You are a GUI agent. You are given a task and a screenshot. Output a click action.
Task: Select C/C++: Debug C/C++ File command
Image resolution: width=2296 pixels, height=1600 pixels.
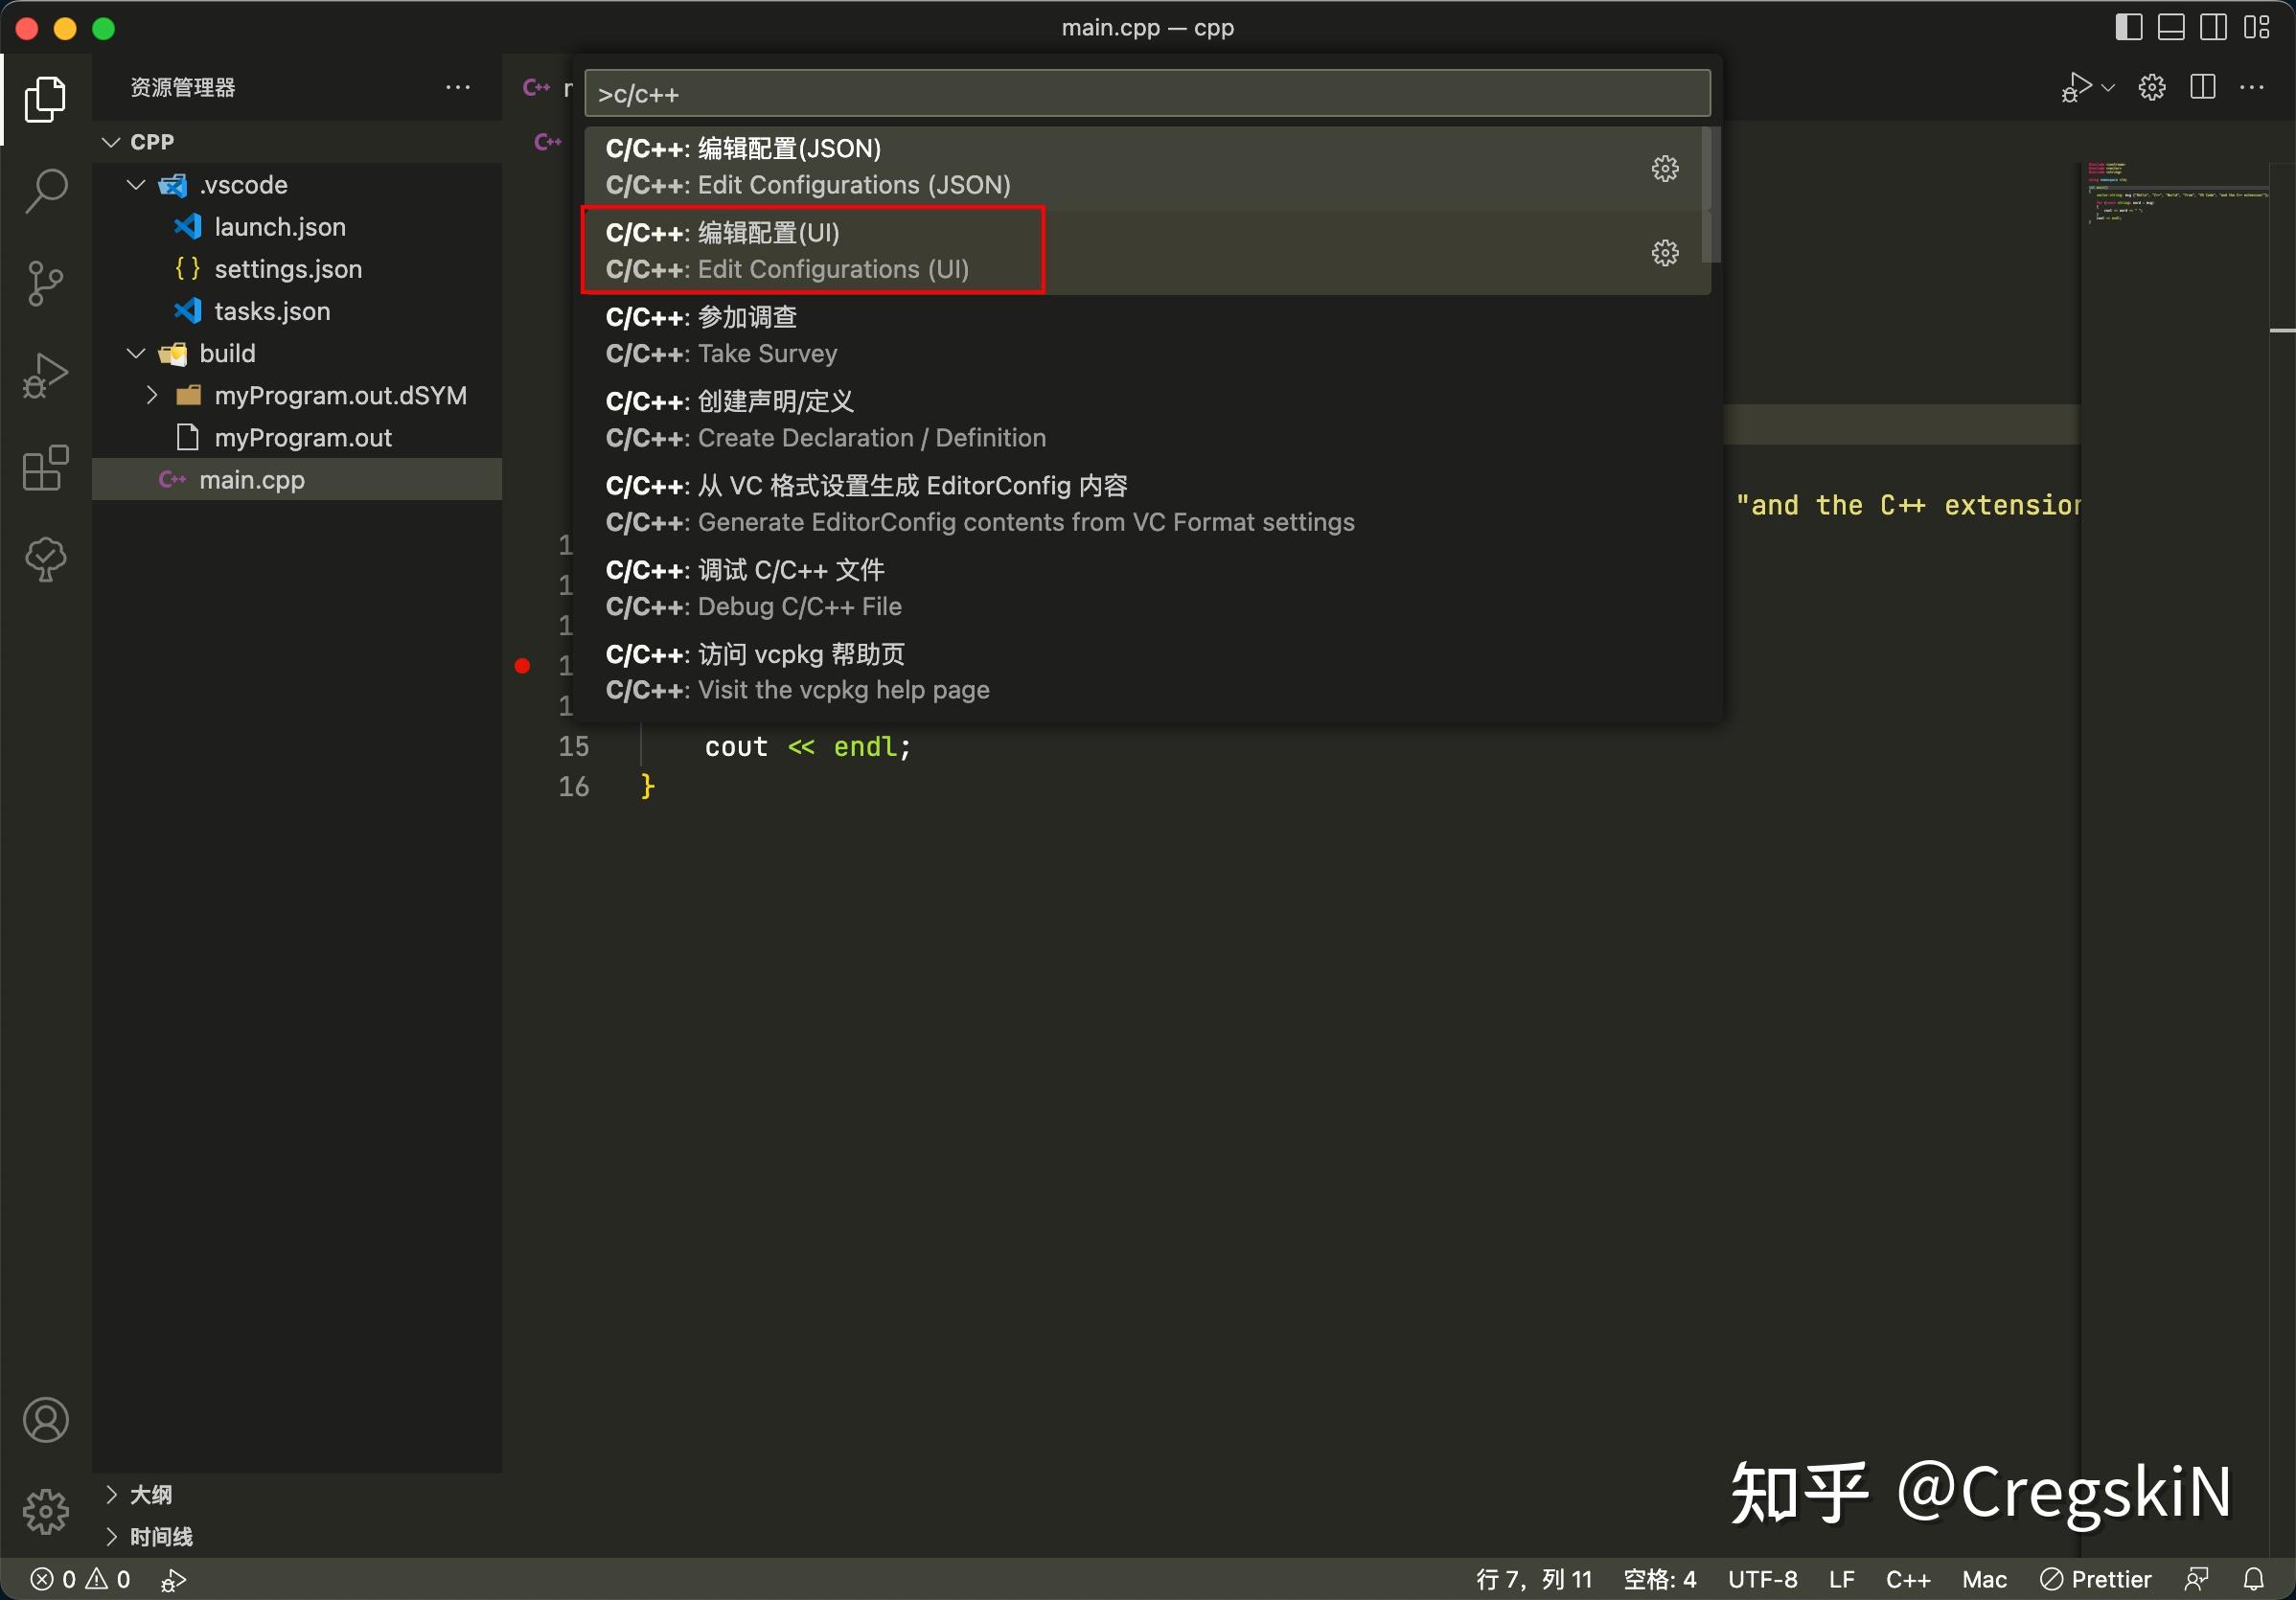pyautogui.click(x=754, y=588)
